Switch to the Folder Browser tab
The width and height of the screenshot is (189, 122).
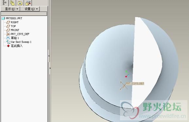[12, 3]
